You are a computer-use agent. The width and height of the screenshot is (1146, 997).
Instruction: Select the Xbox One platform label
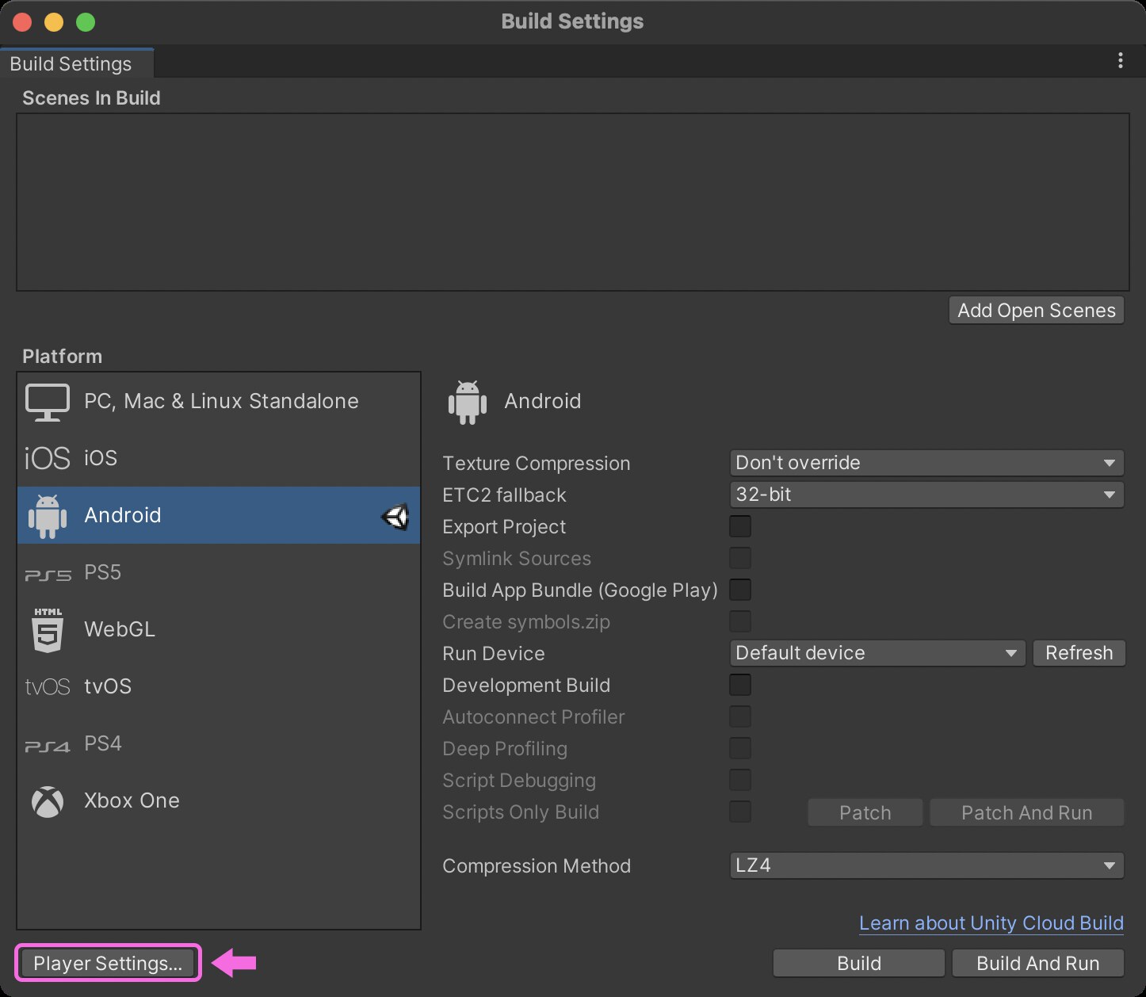pos(132,800)
